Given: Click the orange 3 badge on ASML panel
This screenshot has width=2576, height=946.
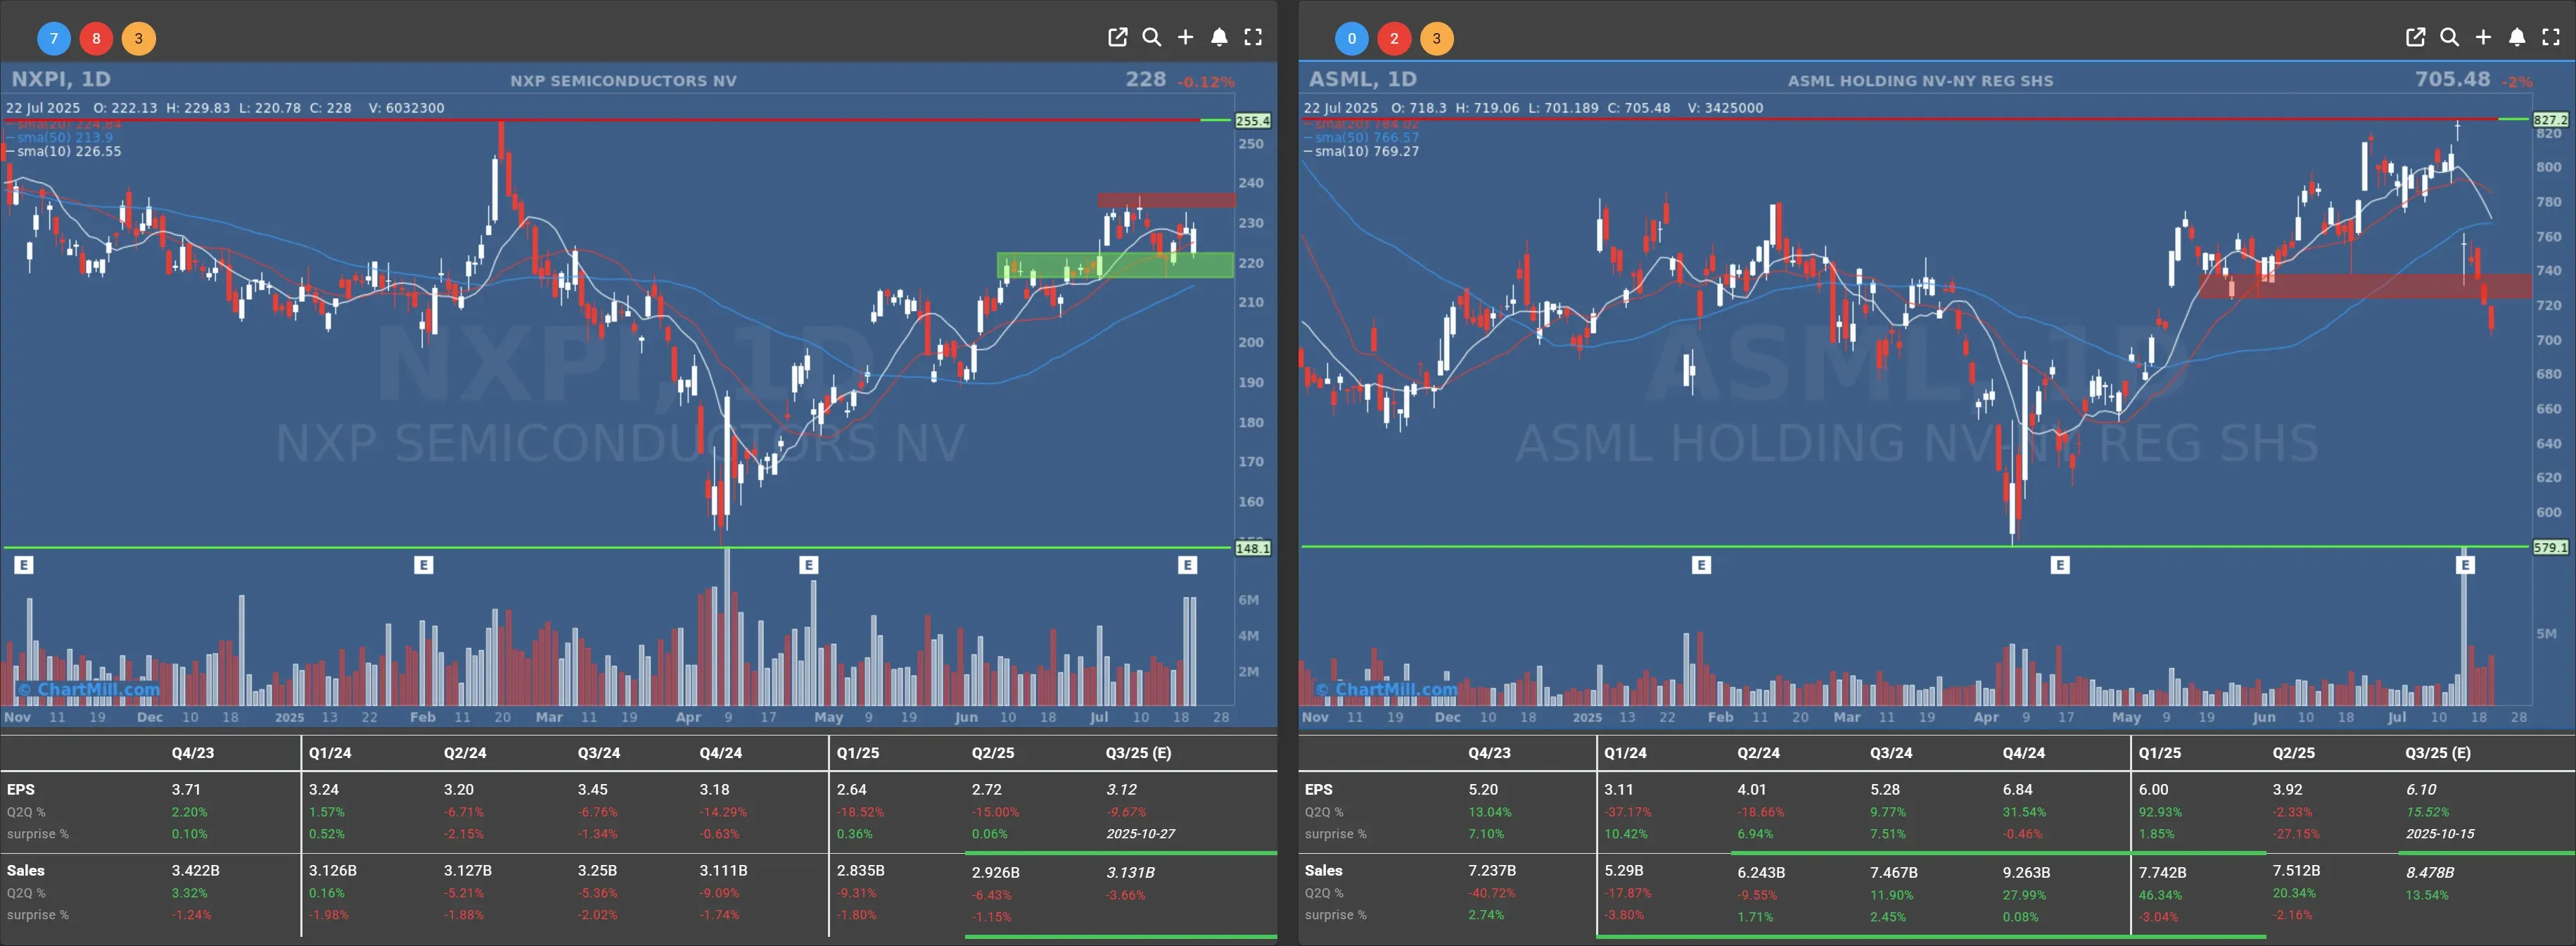Looking at the screenshot, I should 1436,39.
